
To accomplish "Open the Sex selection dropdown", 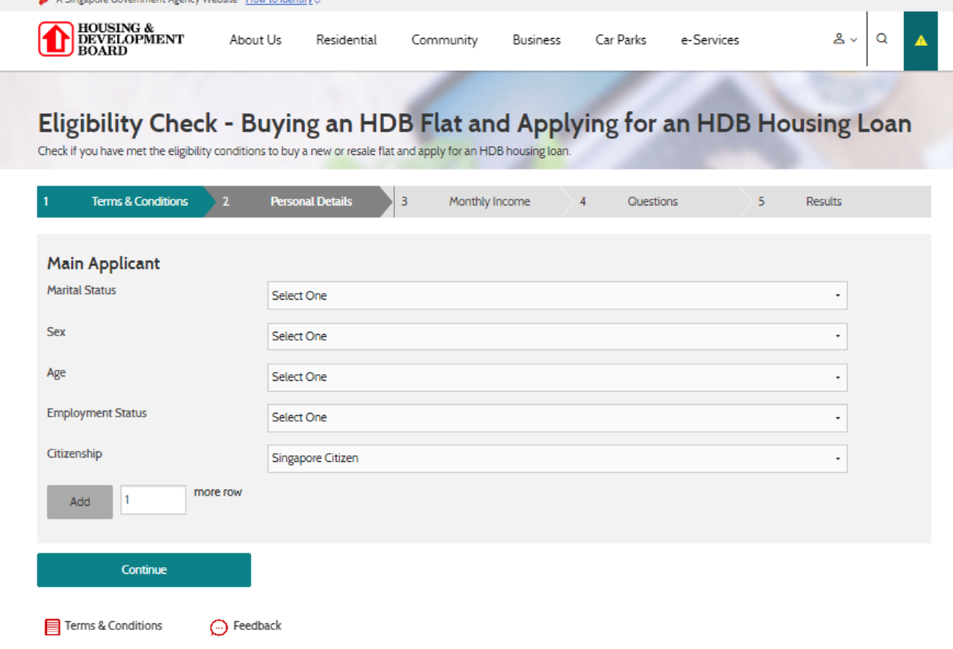I will [x=557, y=336].
